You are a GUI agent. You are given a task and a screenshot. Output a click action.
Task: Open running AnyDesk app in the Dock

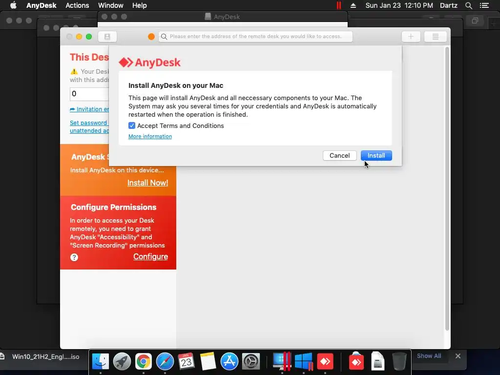tap(325, 362)
